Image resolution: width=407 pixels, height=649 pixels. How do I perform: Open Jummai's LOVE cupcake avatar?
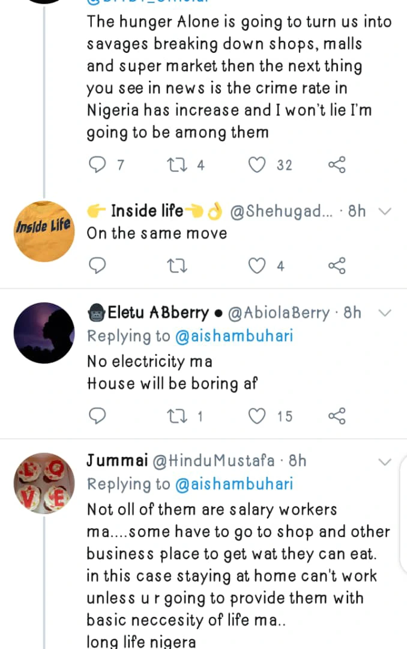44,483
